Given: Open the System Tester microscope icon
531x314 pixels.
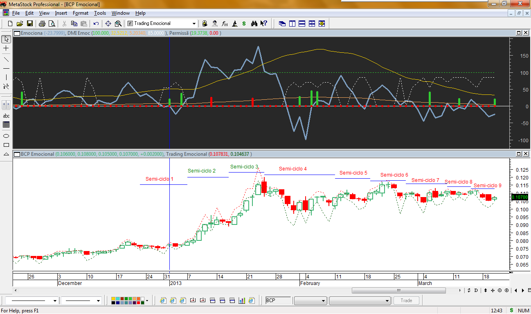Looking at the screenshot, I should coord(234,23).
